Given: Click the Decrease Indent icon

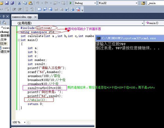Looking at the screenshot, I should pos(14,9).
